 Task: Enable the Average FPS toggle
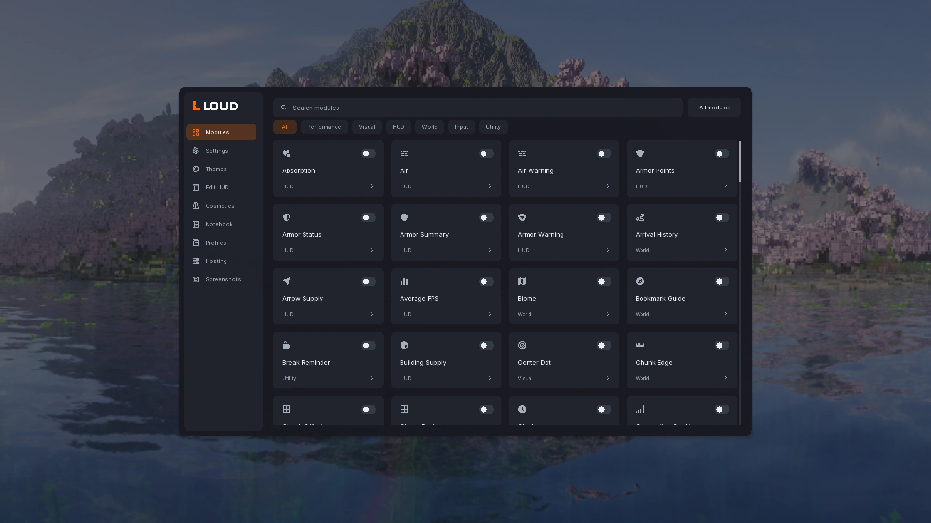click(486, 281)
